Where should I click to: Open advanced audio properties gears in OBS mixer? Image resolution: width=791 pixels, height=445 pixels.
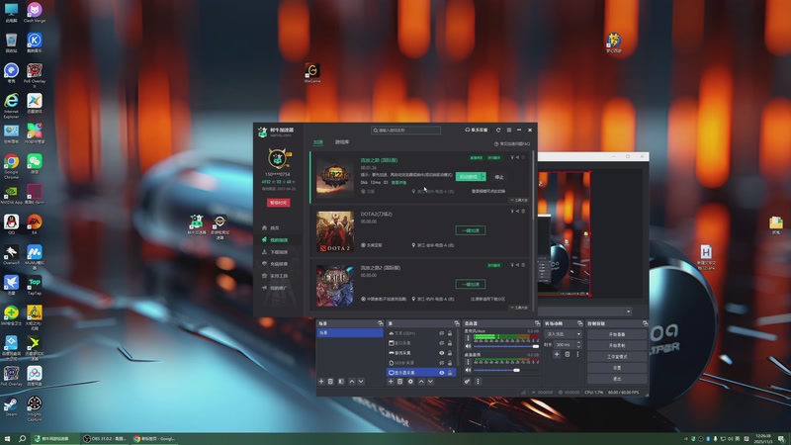467,382
